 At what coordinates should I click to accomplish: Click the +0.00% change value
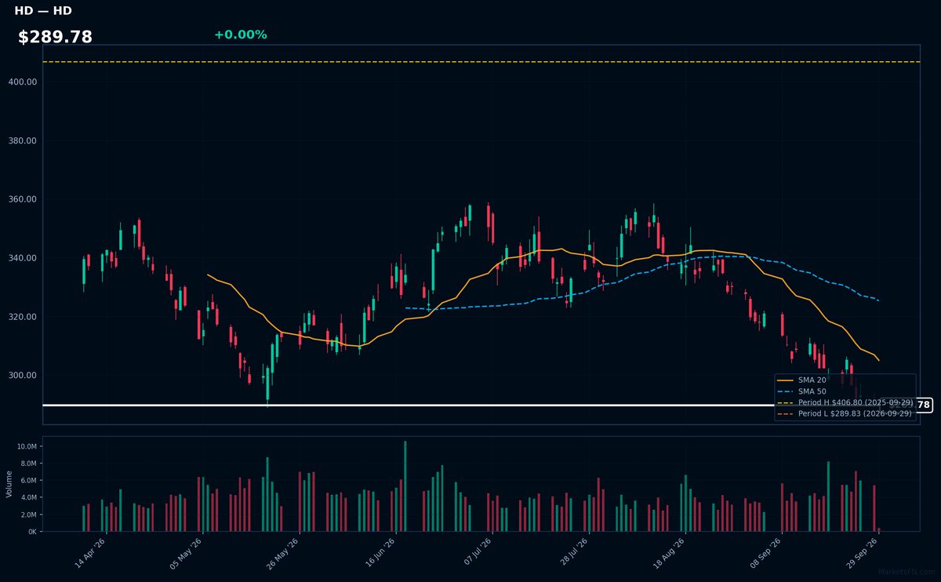[240, 35]
